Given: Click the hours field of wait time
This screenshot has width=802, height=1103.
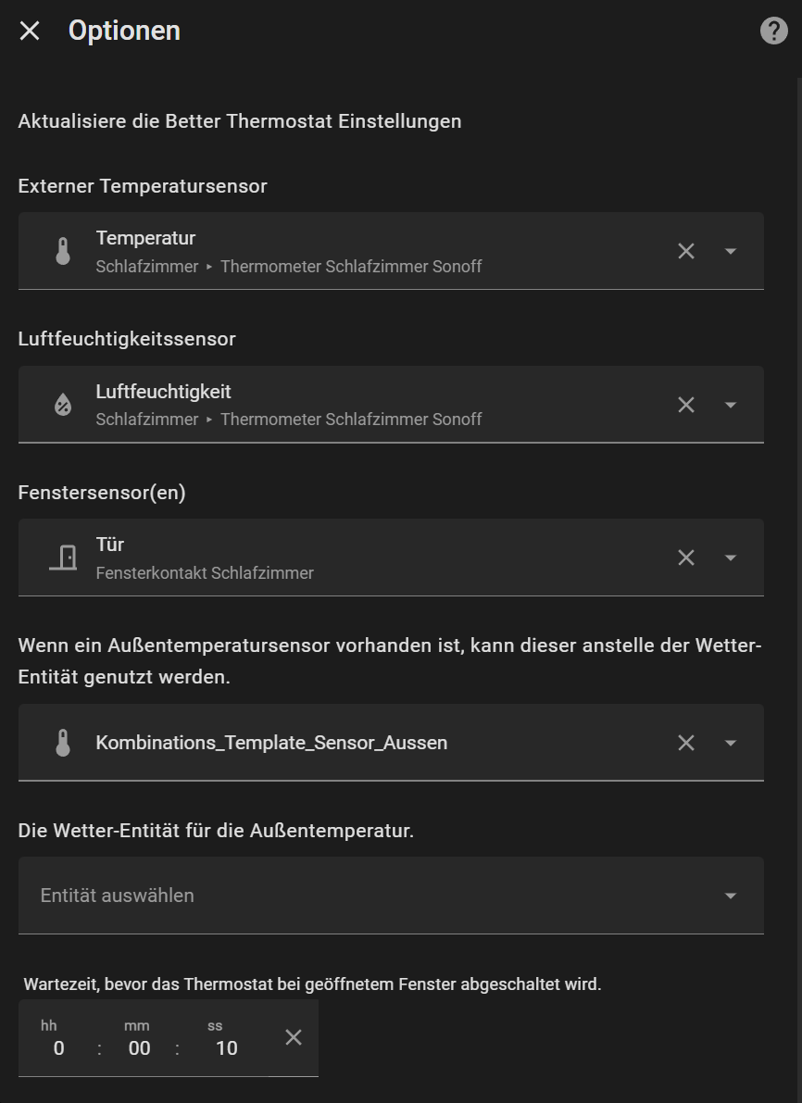Looking at the screenshot, I should click(x=58, y=1047).
